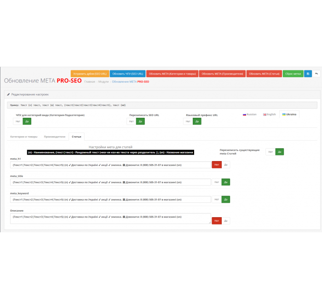Set Перезаписать SEO URL to Да
322x299 pixels.
(x=140, y=121)
